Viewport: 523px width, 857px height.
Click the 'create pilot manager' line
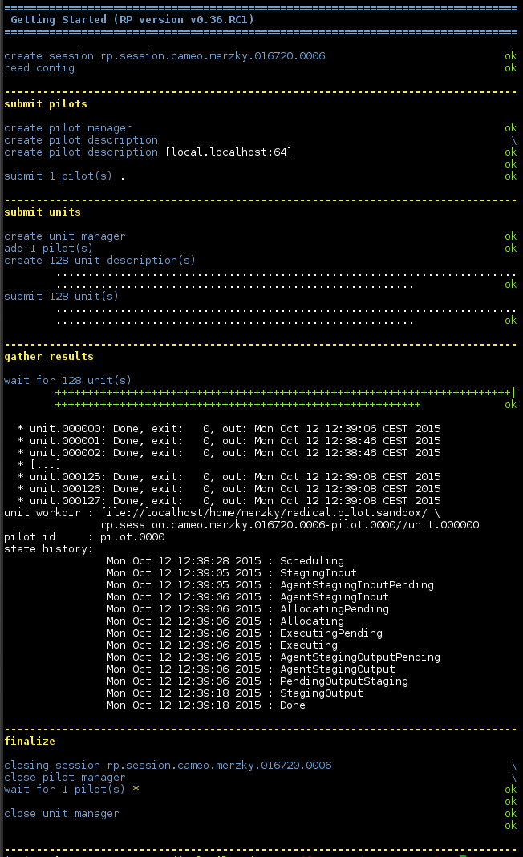pos(68,128)
